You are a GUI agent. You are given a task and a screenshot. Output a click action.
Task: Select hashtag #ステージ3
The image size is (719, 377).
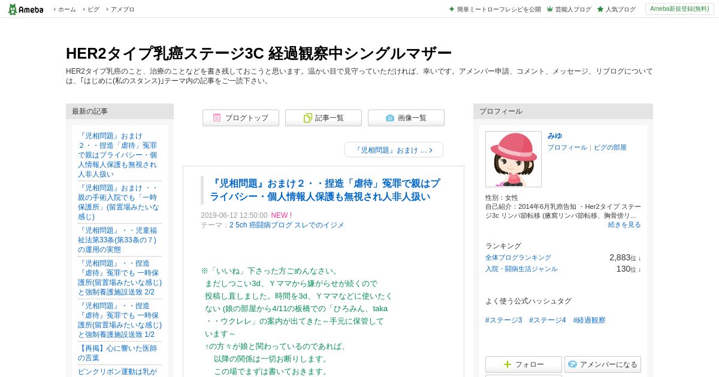pyautogui.click(x=504, y=320)
